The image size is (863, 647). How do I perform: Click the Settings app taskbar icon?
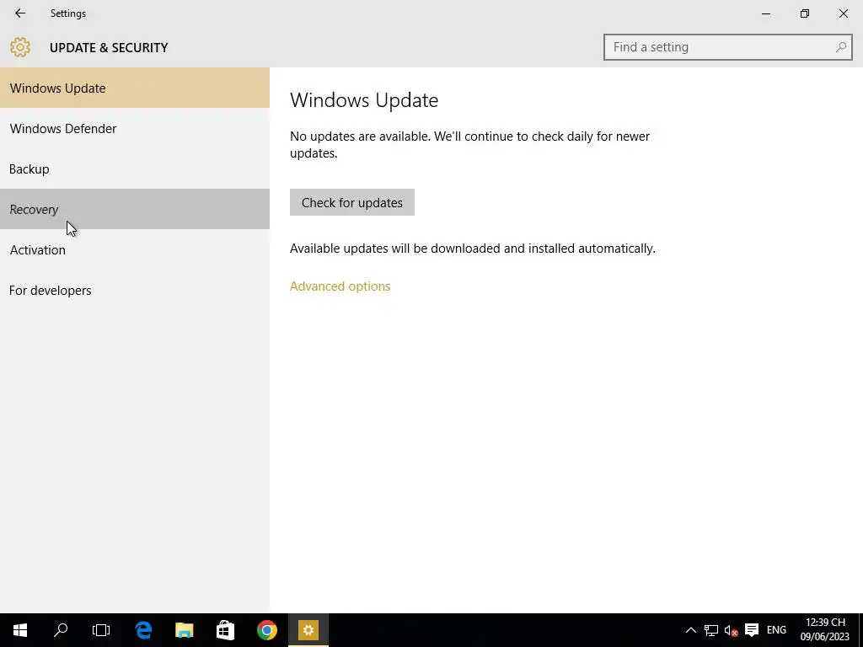click(x=308, y=630)
